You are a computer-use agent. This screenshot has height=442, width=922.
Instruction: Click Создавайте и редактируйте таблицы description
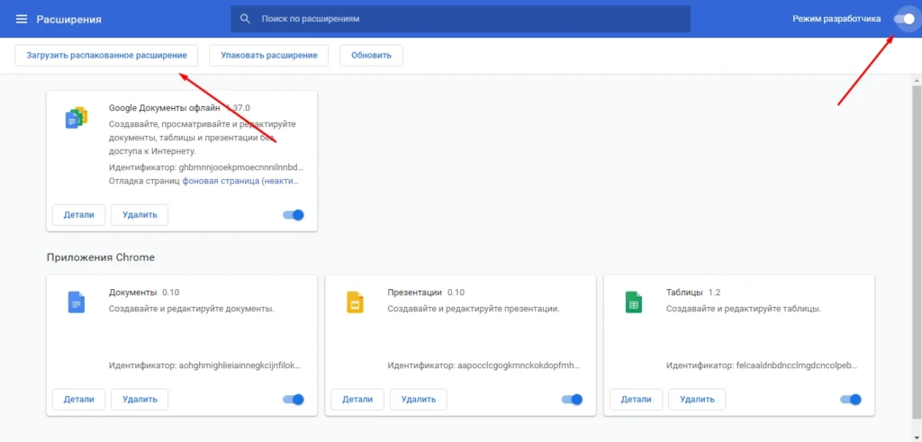click(744, 309)
